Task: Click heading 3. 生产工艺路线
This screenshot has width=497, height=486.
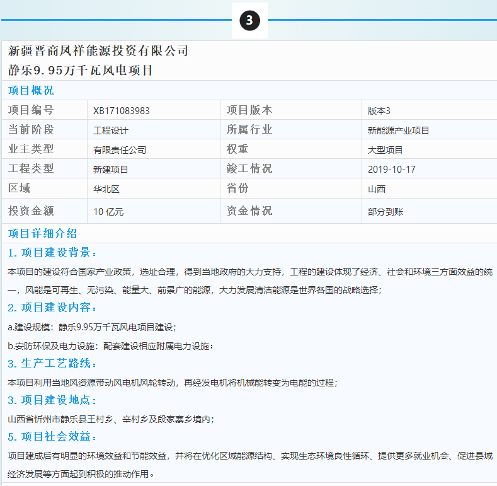Action: pyautogui.click(x=52, y=363)
